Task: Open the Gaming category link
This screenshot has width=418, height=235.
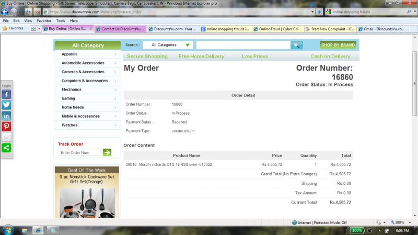Action: (x=68, y=98)
